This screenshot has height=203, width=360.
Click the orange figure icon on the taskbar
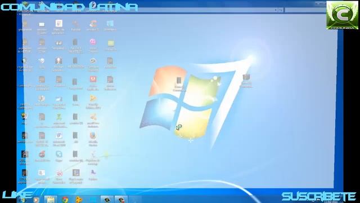79,200
